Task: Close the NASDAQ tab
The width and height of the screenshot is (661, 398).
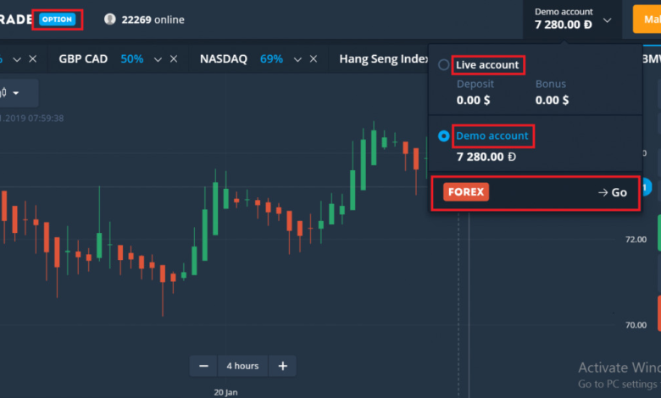Action: coord(314,59)
